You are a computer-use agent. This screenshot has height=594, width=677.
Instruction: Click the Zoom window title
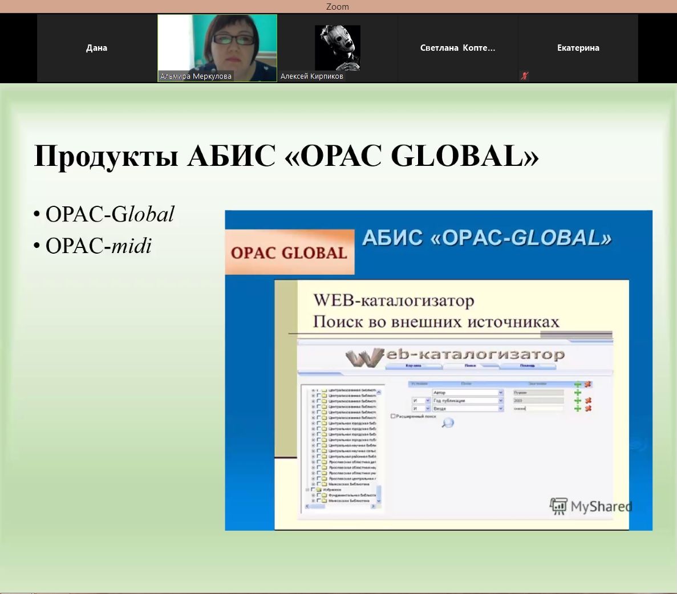[338, 6]
